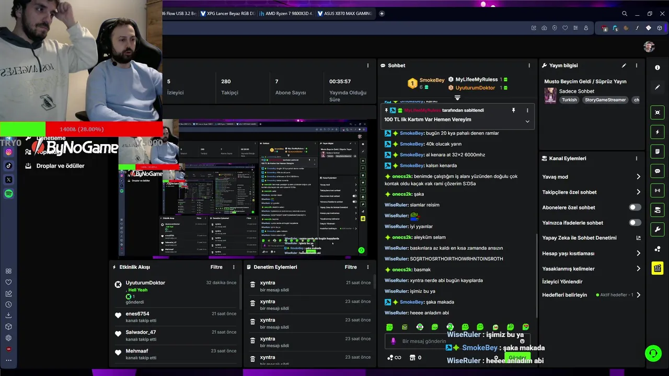Open TikTok in the browser sidebar
This screenshot has width=669, height=376.
tap(8, 166)
